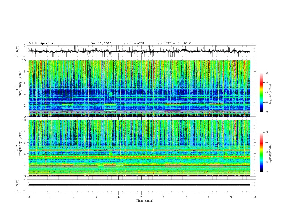Click the ch.1 spectrogram panel
286x221 pixels.
[x=139, y=88]
